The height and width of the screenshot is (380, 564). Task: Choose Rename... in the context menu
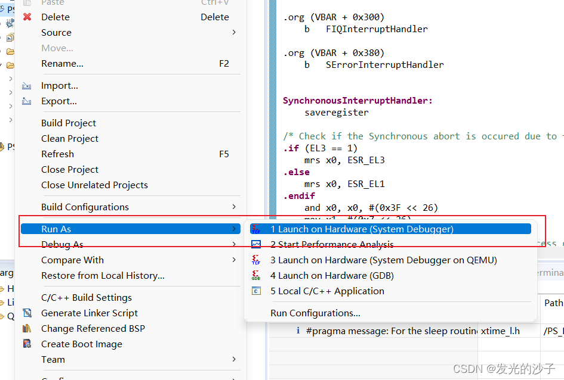(131, 64)
